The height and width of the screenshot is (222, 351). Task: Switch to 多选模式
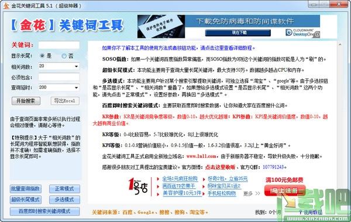point(64,199)
